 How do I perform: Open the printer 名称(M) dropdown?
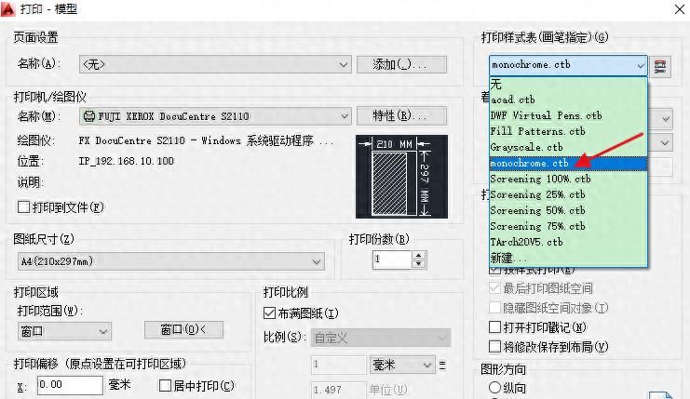click(215, 116)
